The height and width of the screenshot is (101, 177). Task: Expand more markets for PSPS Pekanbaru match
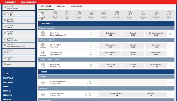171,53
